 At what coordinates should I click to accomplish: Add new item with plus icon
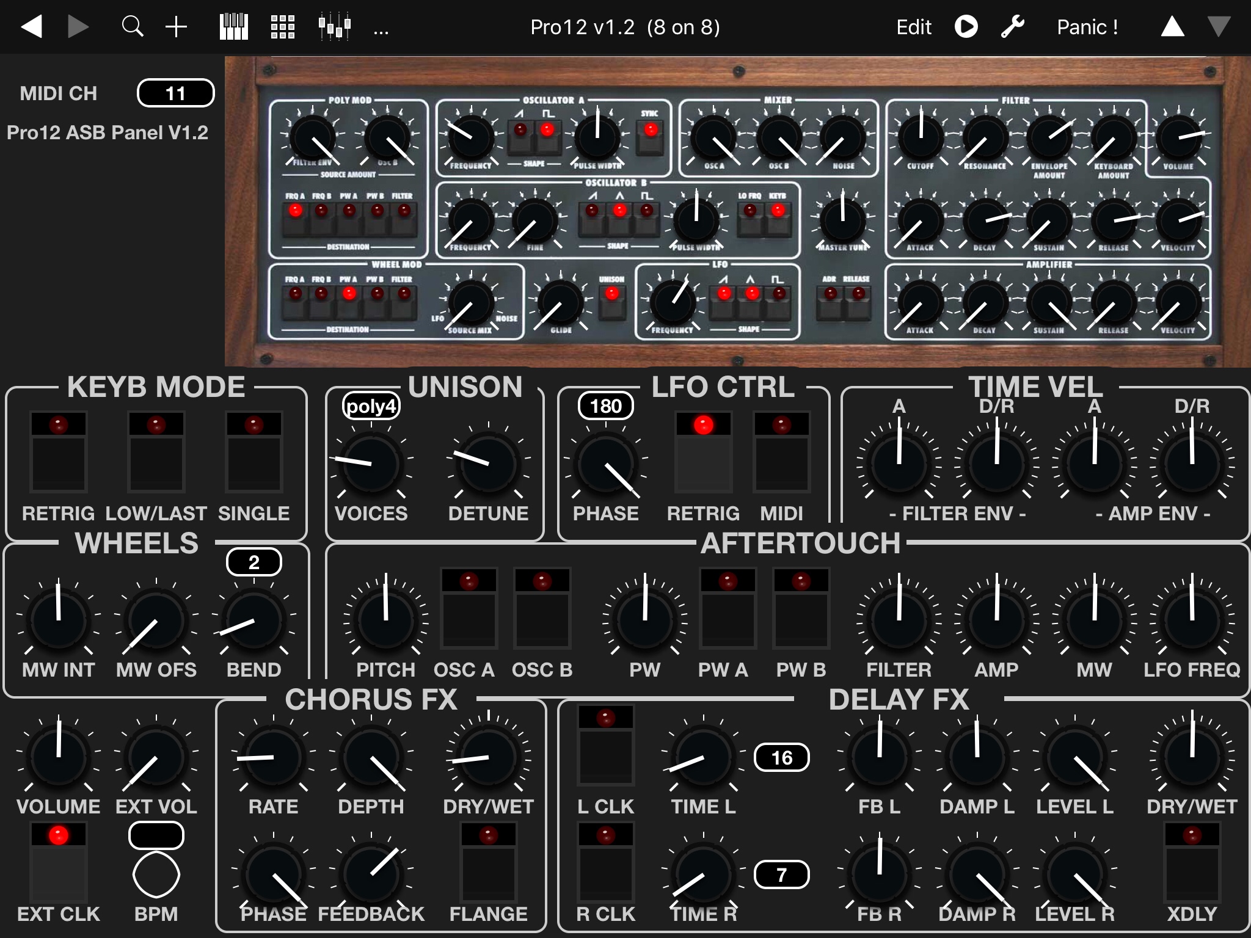(177, 27)
